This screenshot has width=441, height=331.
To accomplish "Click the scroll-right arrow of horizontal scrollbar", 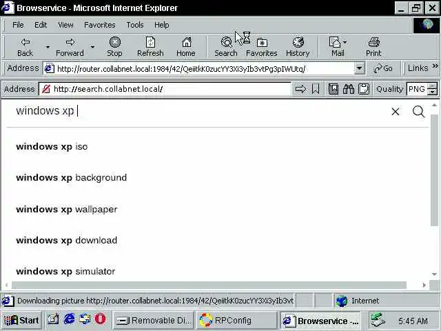I will pyautogui.click(x=424, y=285).
